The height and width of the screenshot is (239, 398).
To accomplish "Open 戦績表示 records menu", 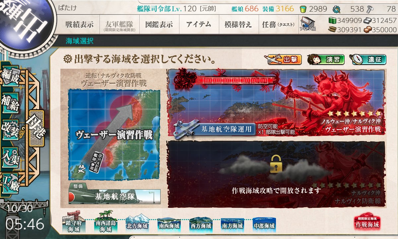I will pos(80,25).
